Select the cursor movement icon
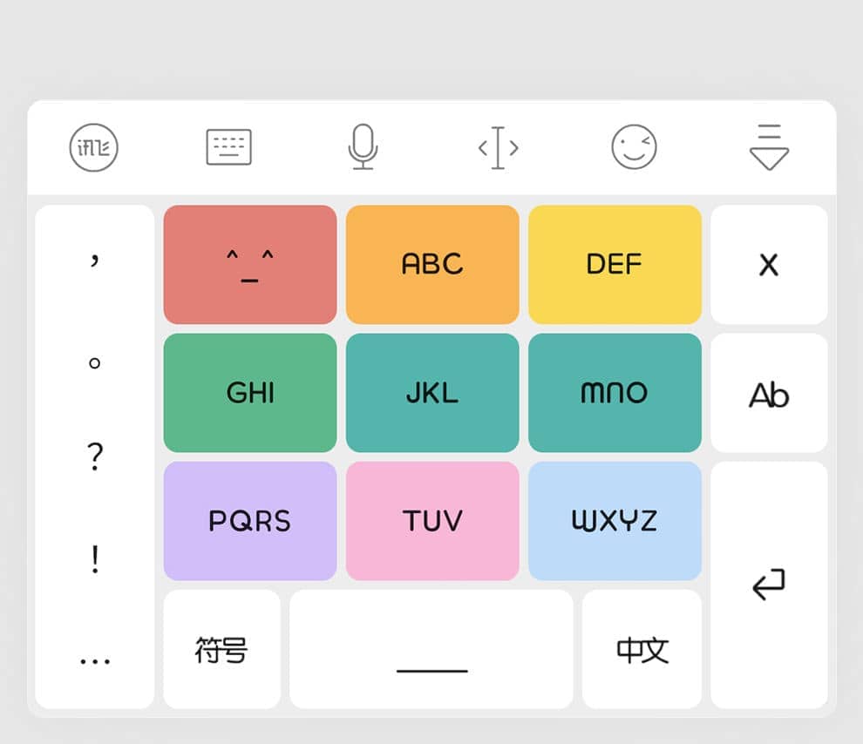The height and width of the screenshot is (744, 863). (x=498, y=147)
